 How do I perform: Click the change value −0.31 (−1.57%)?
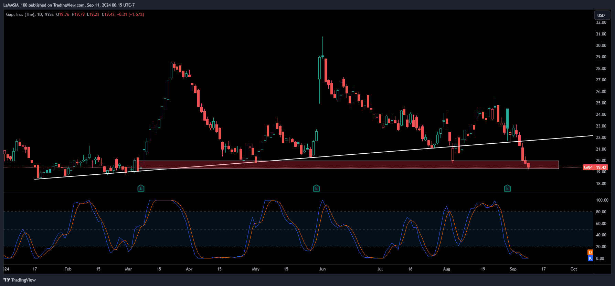click(130, 14)
